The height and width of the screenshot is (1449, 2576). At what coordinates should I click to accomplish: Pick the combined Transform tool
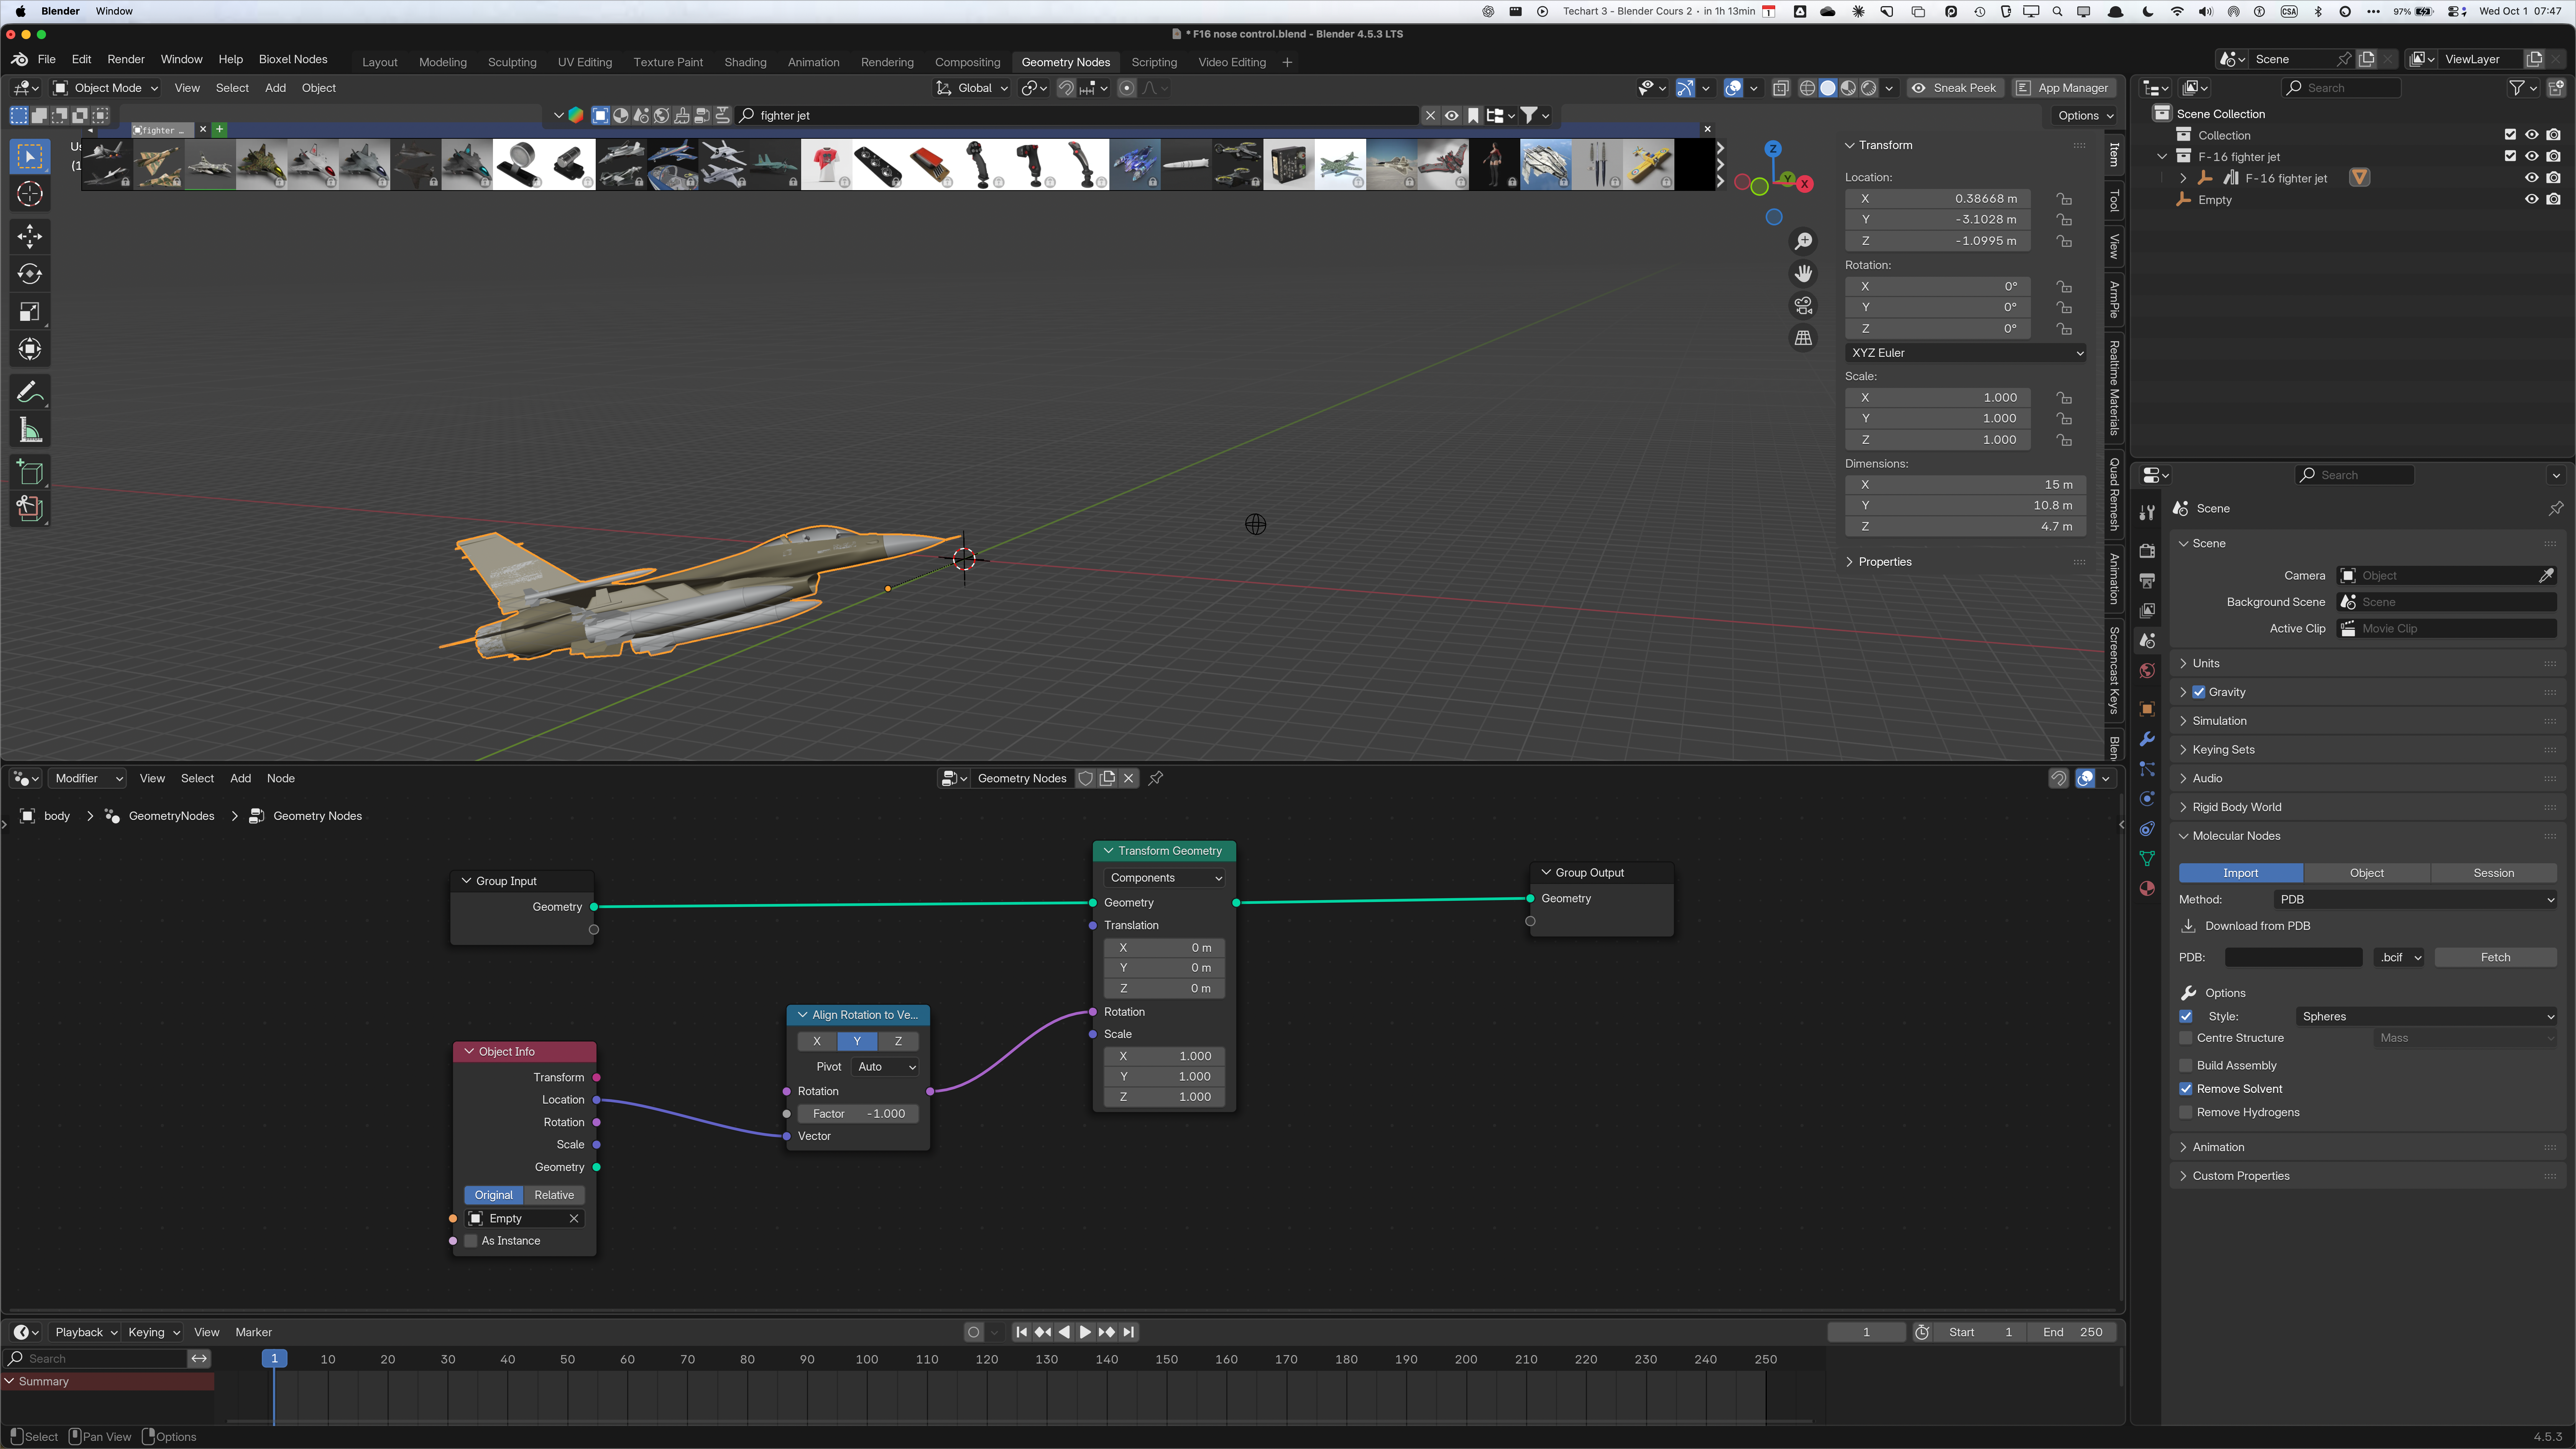click(x=30, y=349)
